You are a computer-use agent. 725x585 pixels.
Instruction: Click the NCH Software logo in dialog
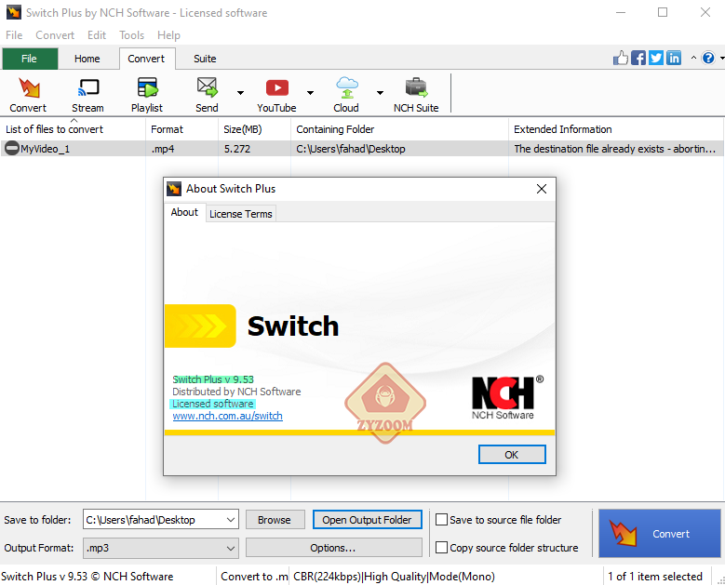coord(507,398)
